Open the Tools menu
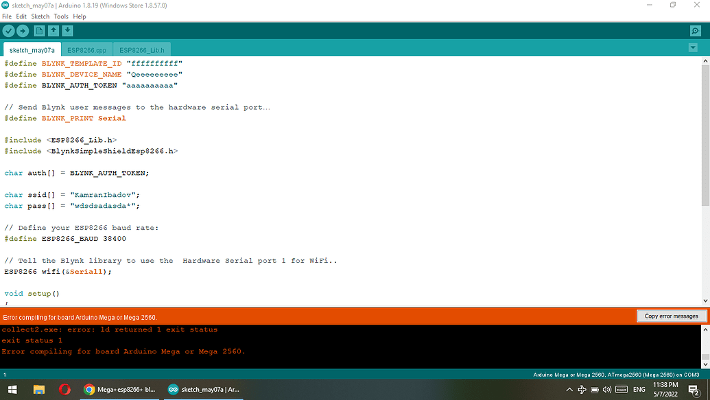 [x=61, y=16]
